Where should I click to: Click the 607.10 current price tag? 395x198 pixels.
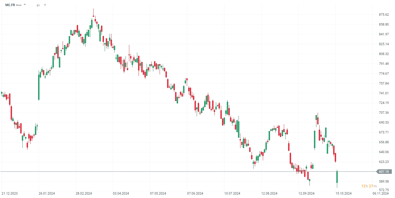pos(384,172)
